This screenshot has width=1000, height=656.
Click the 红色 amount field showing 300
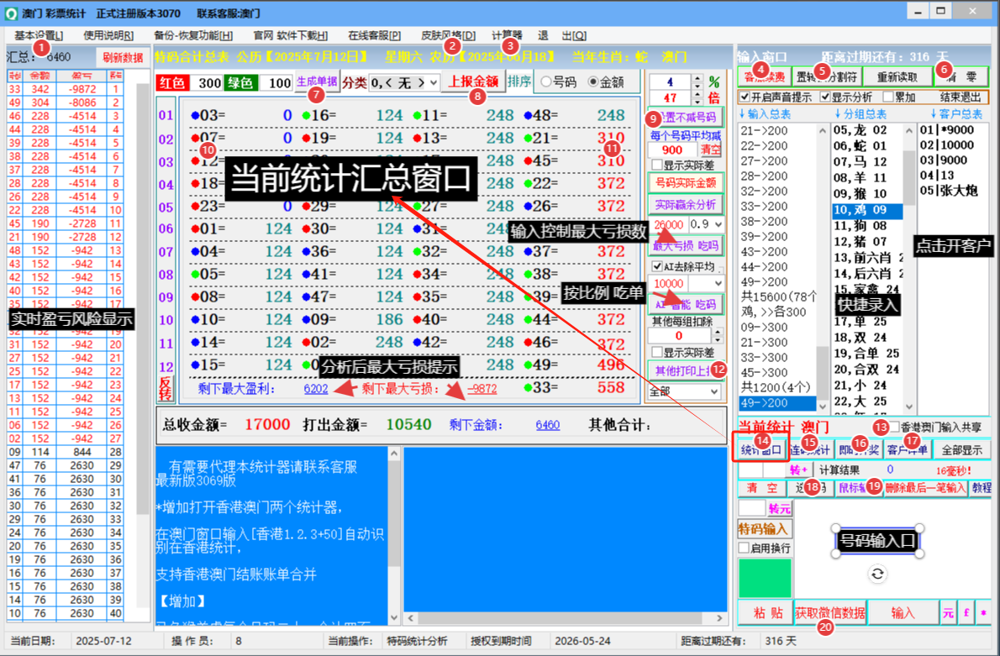tap(207, 82)
